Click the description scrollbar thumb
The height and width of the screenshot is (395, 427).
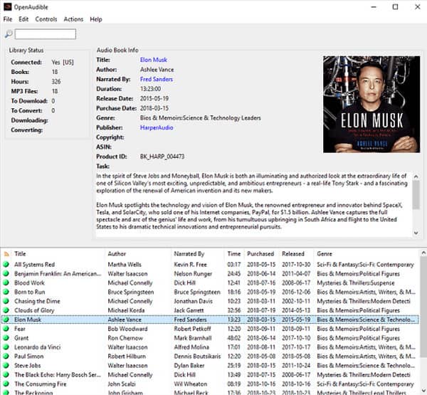point(416,195)
